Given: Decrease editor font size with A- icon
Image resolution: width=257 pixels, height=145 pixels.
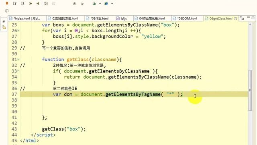Looking at the screenshot, I should 82,4.
